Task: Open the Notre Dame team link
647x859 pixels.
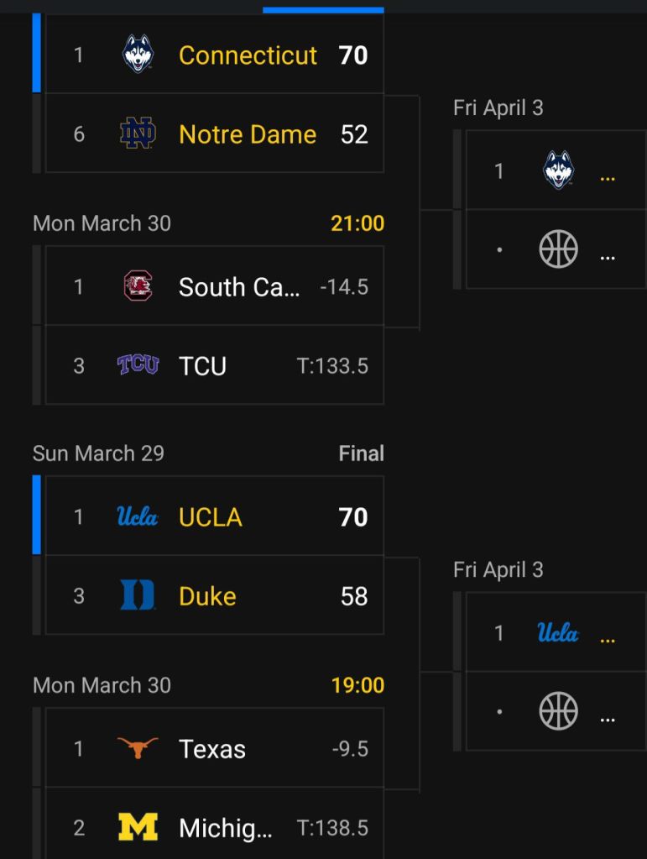Action: point(248,134)
